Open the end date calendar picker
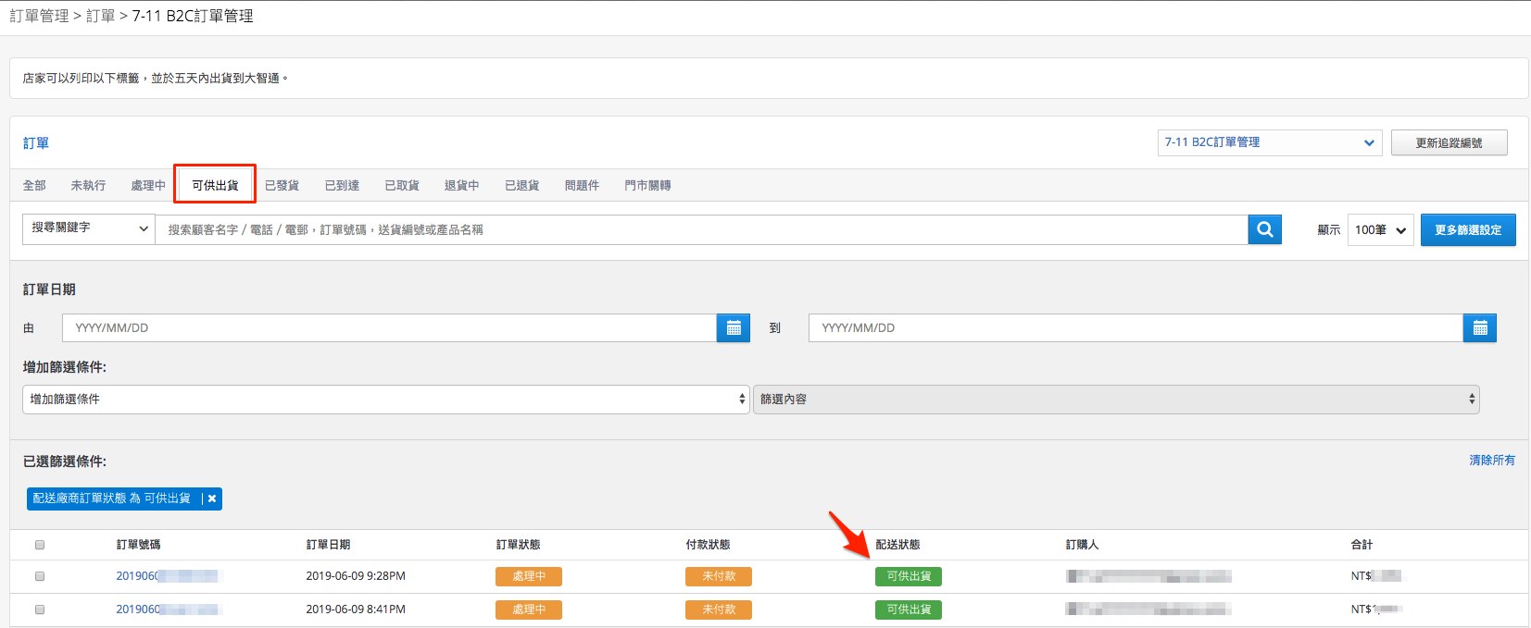This screenshot has width=1531, height=628. pyautogui.click(x=1480, y=327)
